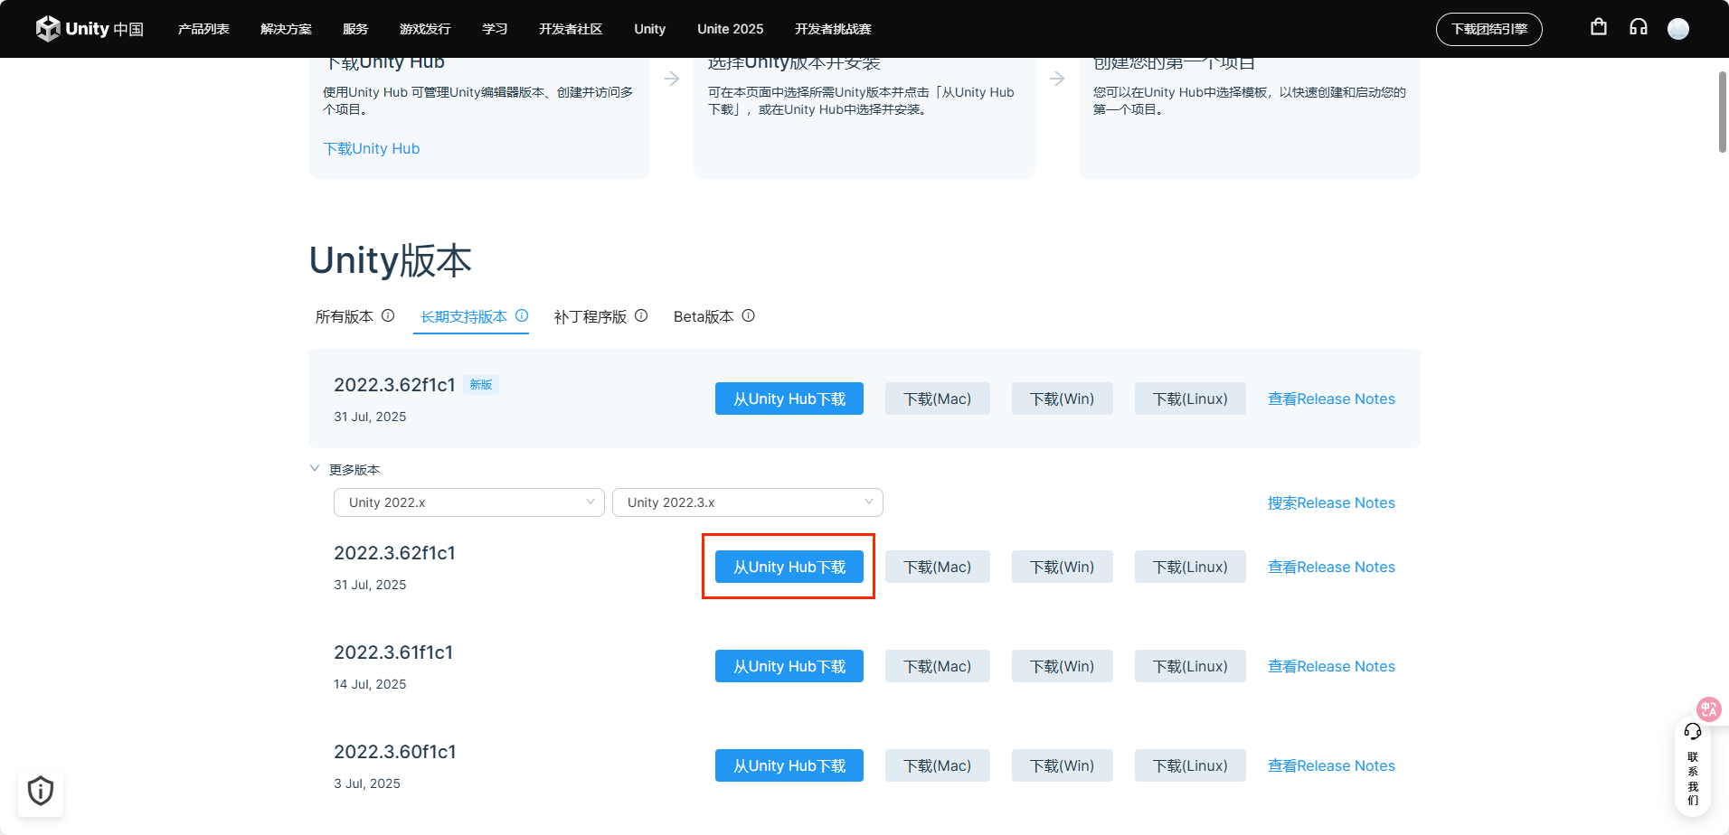1729x835 pixels.
Task: Open the Unity 2022.x version dropdown
Action: (468, 502)
